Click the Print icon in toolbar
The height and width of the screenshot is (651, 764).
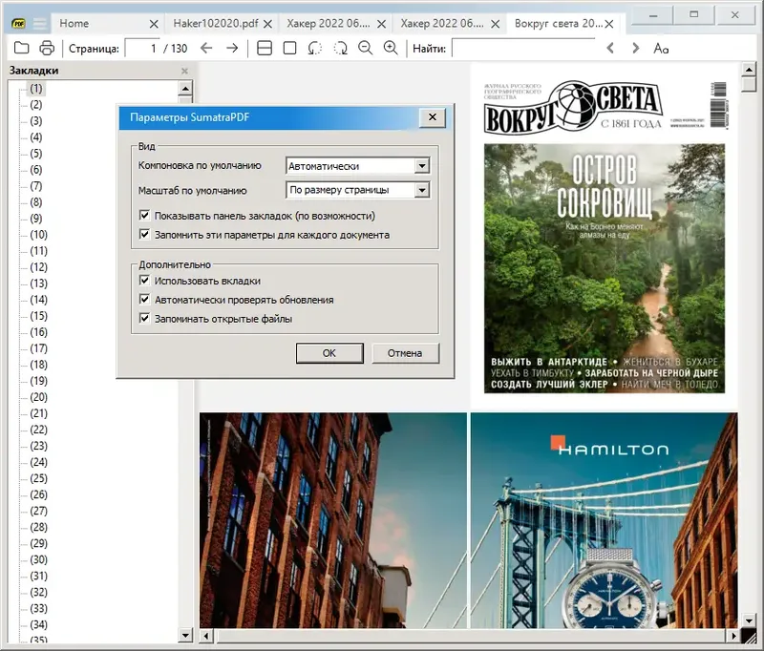pos(47,48)
